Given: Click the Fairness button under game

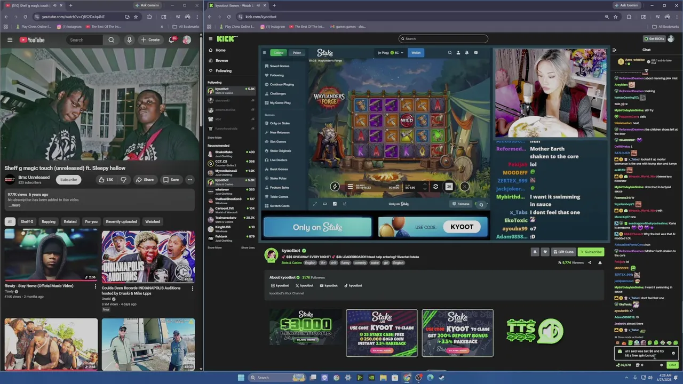Looking at the screenshot, I should pos(461,204).
